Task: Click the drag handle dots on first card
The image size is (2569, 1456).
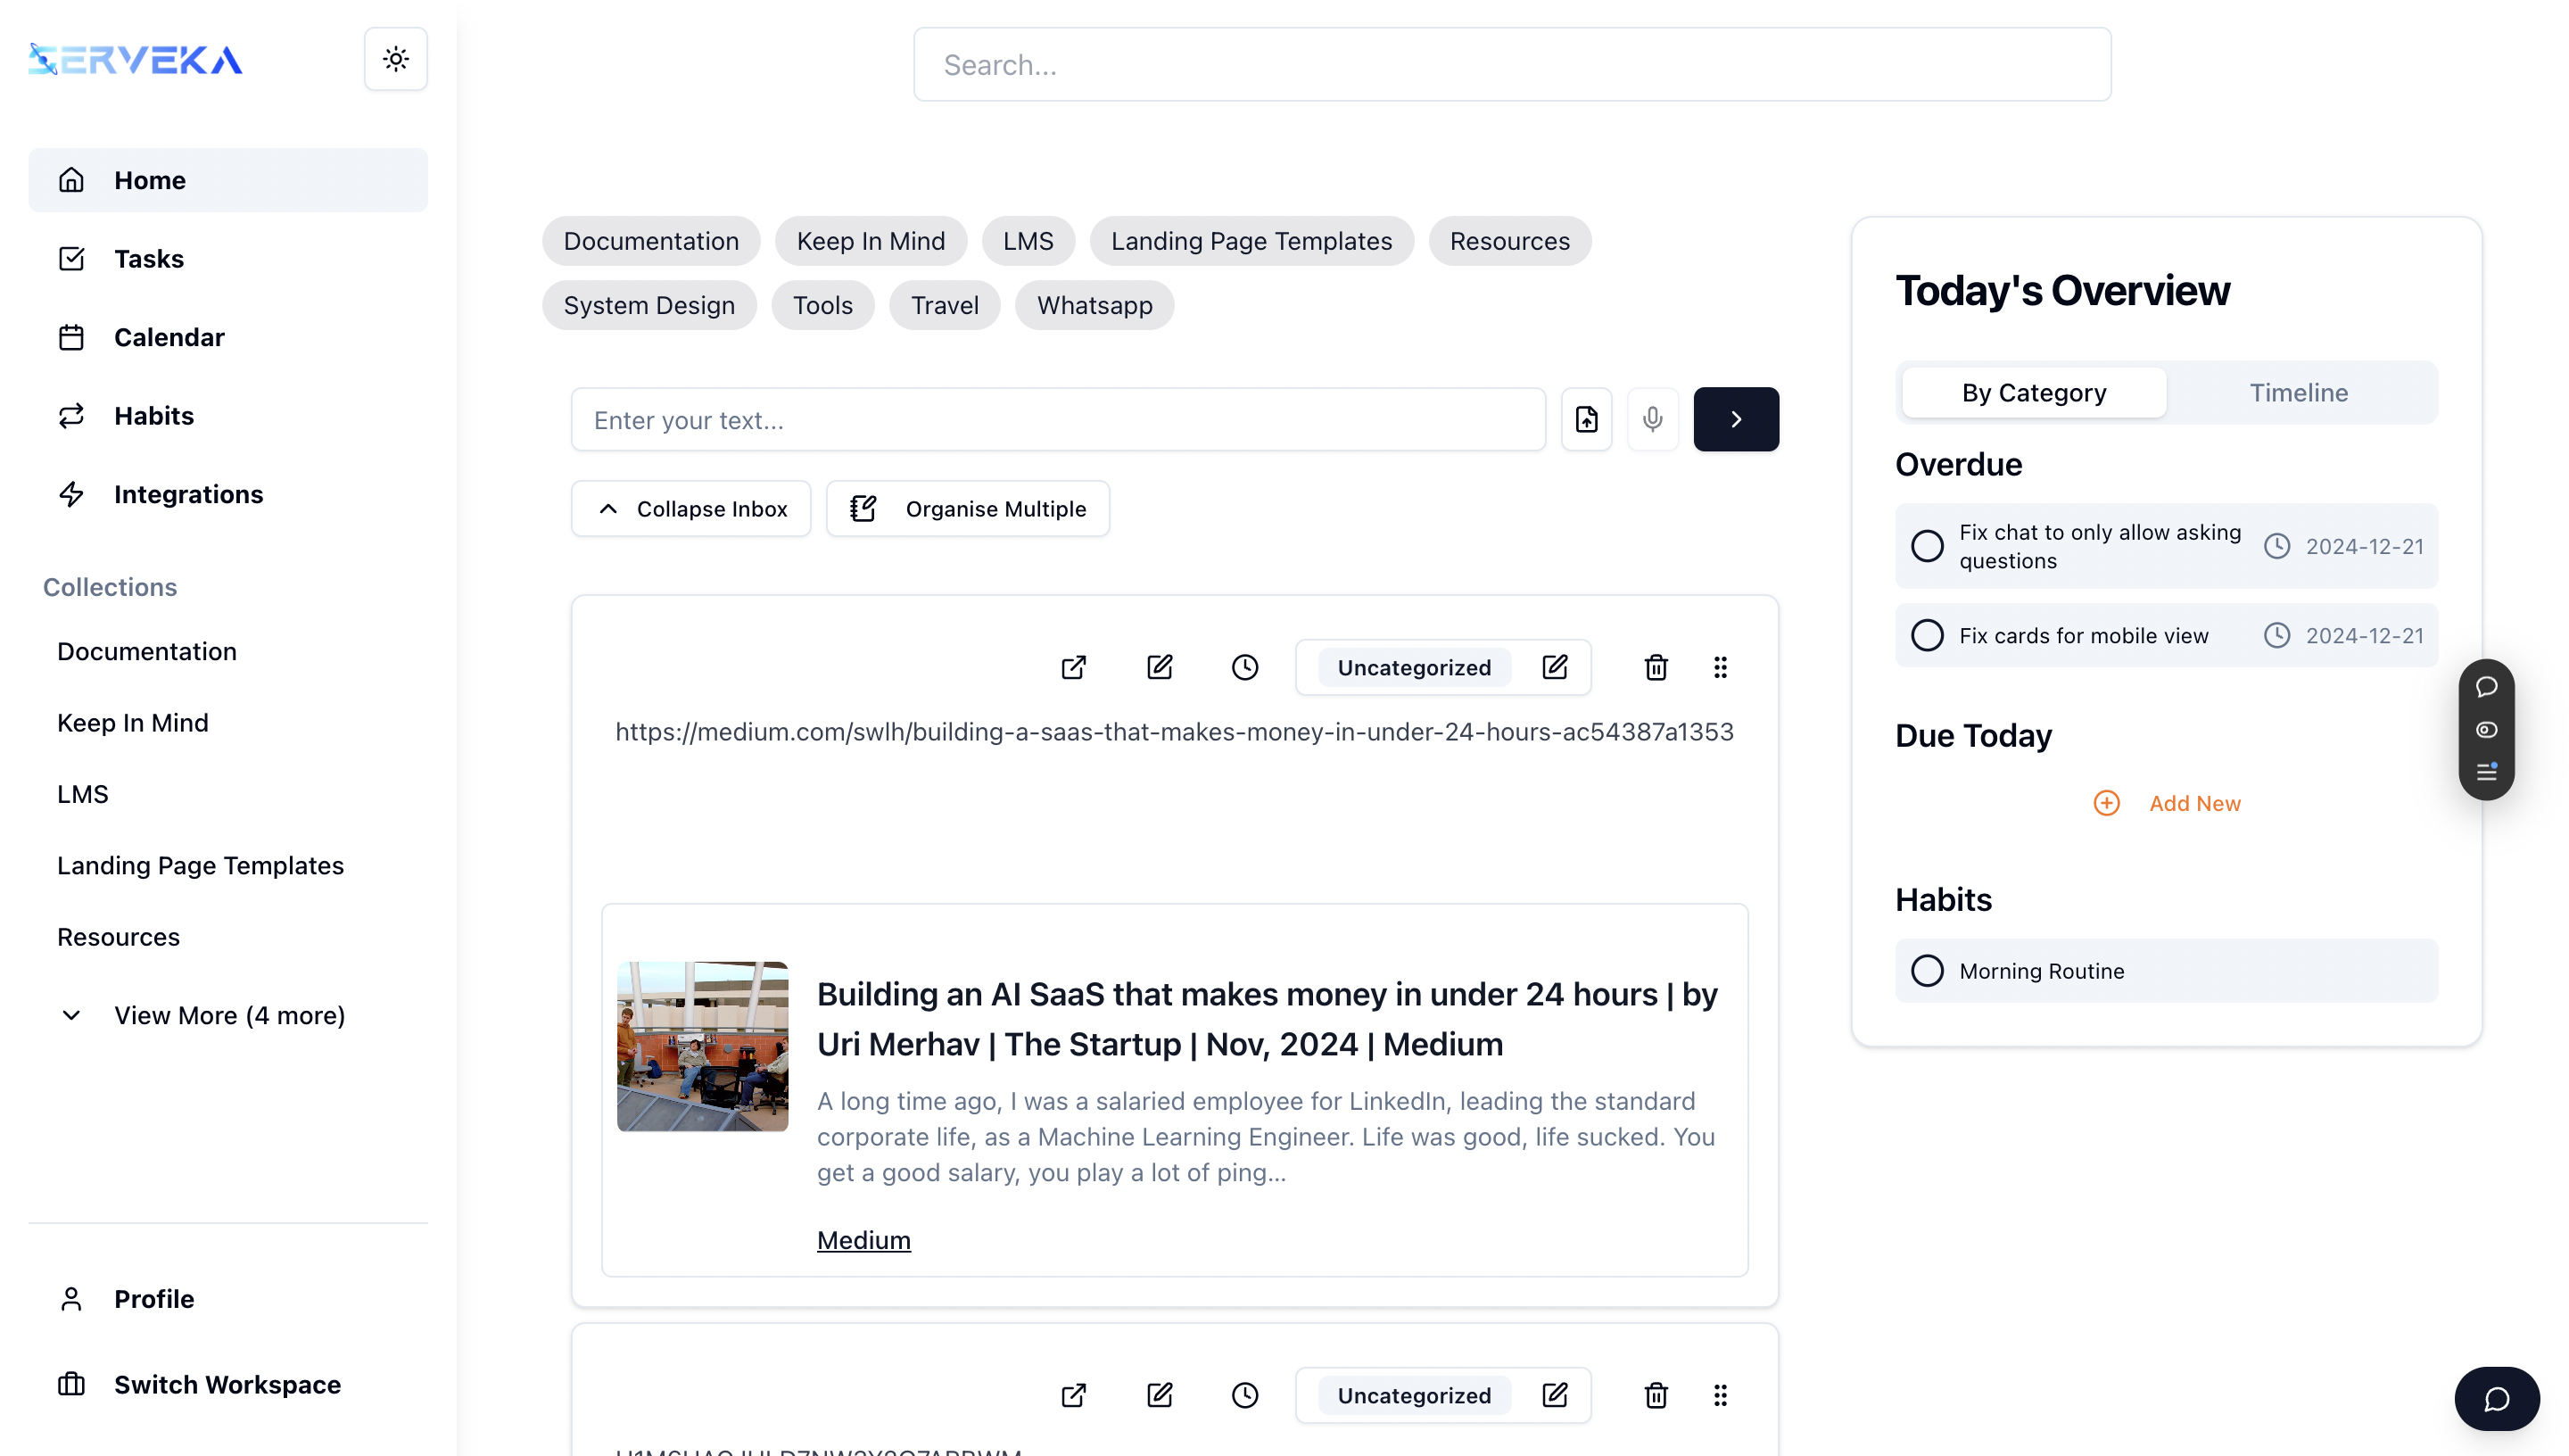Action: [1721, 667]
